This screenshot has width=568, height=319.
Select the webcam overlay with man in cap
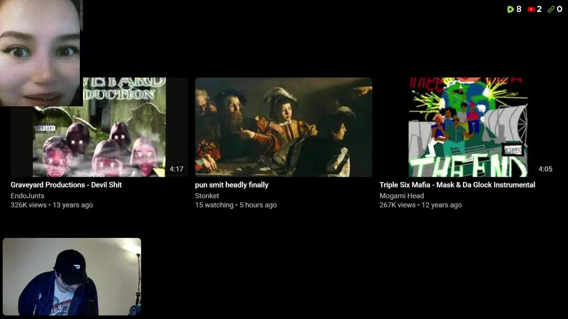pyautogui.click(x=72, y=277)
